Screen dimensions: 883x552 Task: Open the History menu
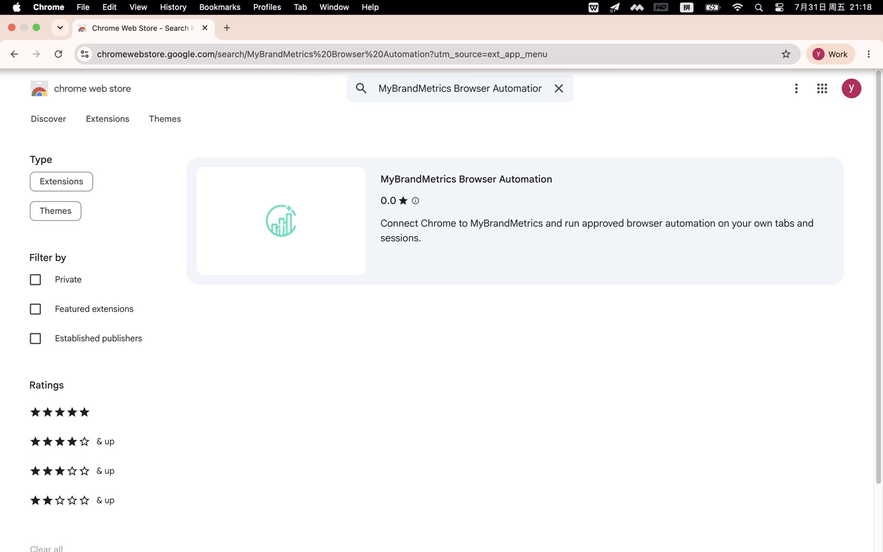click(x=173, y=7)
